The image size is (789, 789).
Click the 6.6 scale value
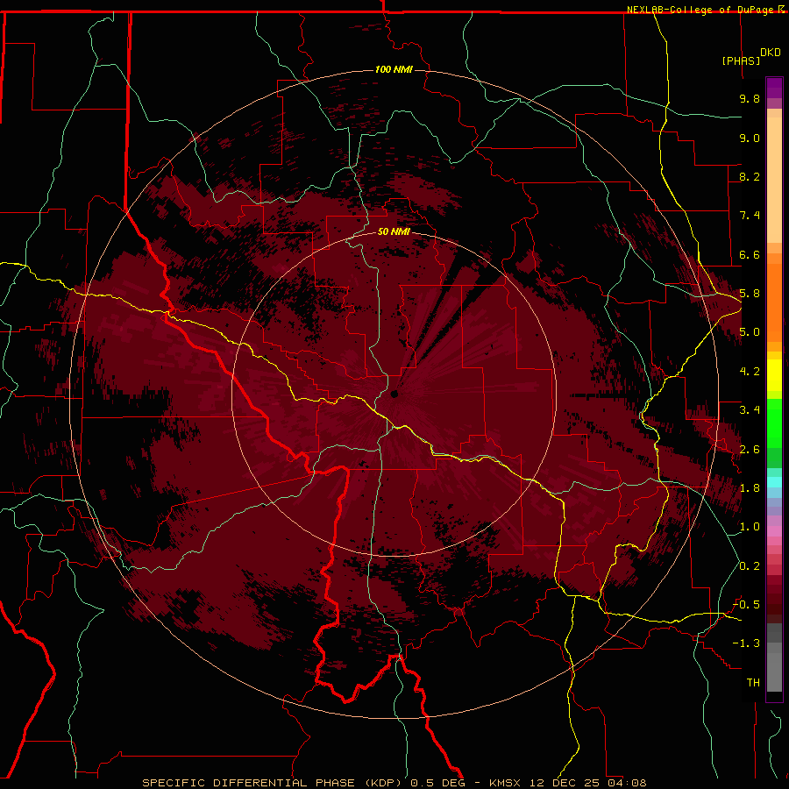pyautogui.click(x=750, y=254)
